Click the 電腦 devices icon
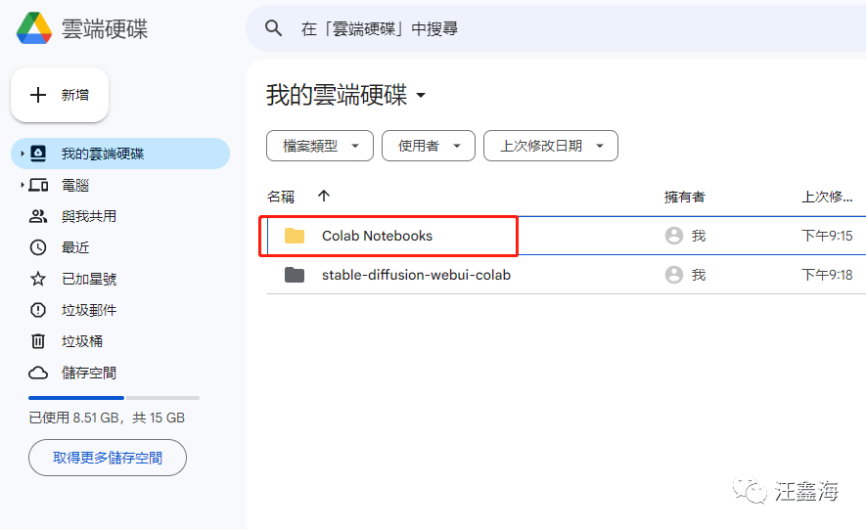866x529 pixels. 38,185
